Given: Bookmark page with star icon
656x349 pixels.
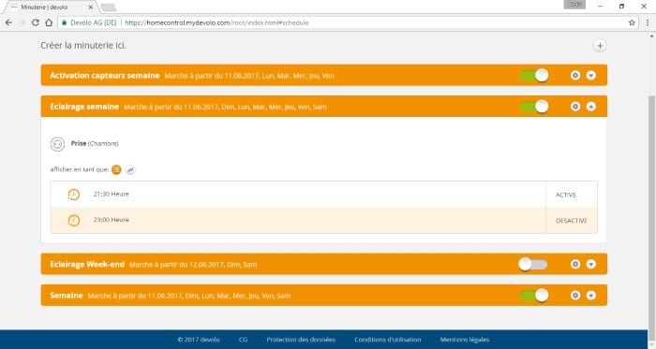Looking at the screenshot, I should 632,22.
